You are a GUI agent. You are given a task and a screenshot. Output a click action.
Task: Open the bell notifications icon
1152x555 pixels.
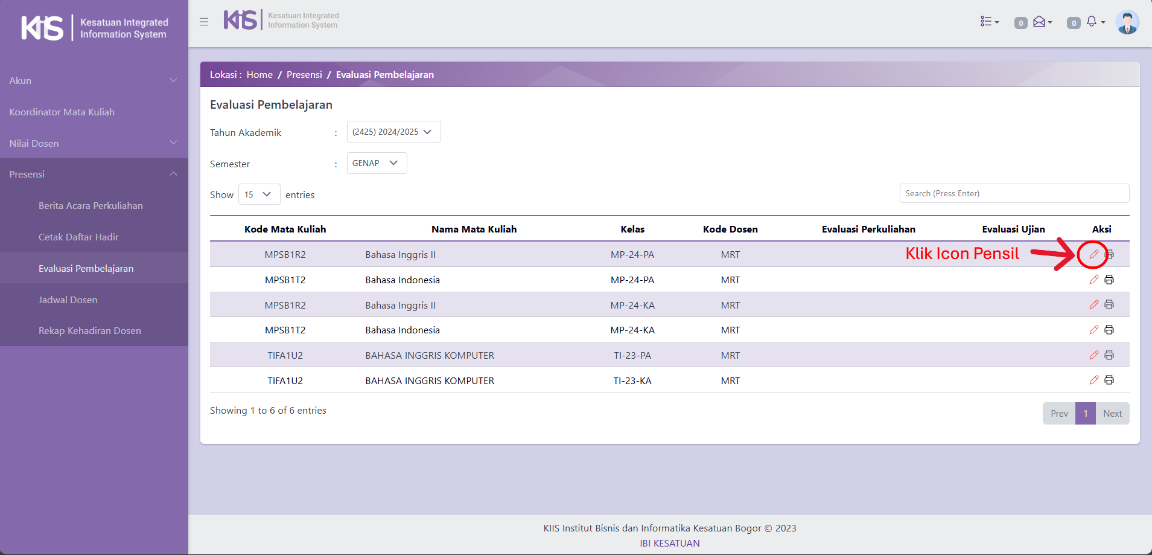click(1094, 22)
